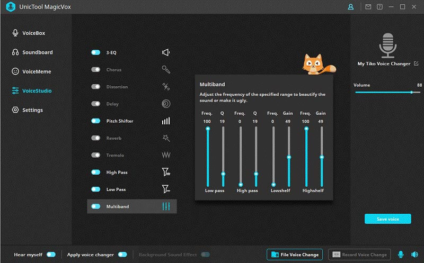Viewport: 424px width, 263px height.
Task: Click the orange cat mascot
Action: 318,64
